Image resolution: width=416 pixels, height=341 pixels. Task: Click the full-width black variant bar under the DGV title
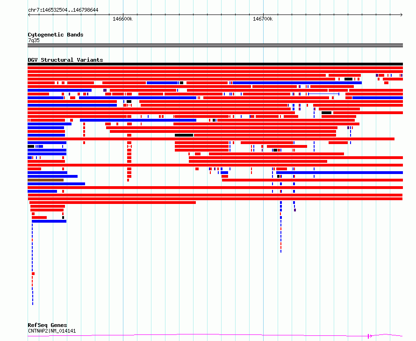pyautogui.click(x=215, y=64)
